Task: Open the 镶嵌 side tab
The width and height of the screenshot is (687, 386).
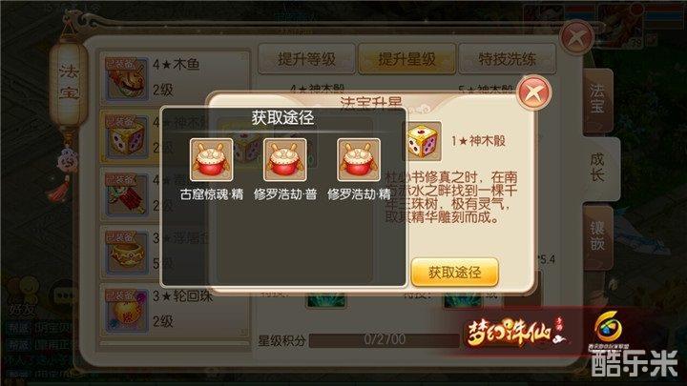Action: point(597,237)
